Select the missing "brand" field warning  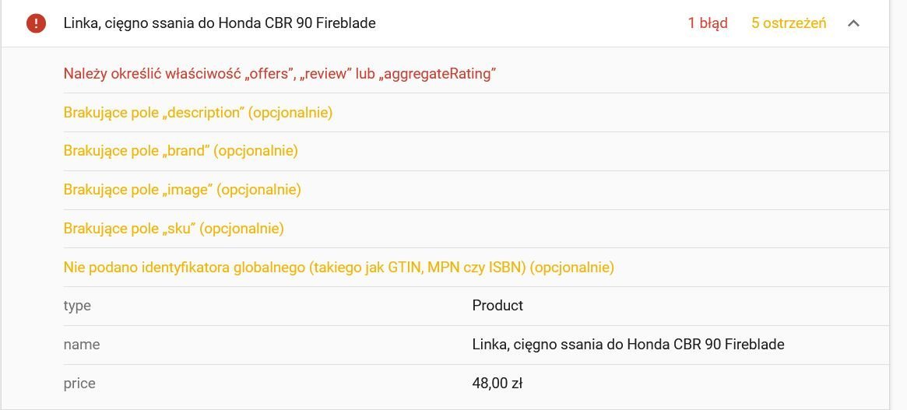click(x=181, y=151)
